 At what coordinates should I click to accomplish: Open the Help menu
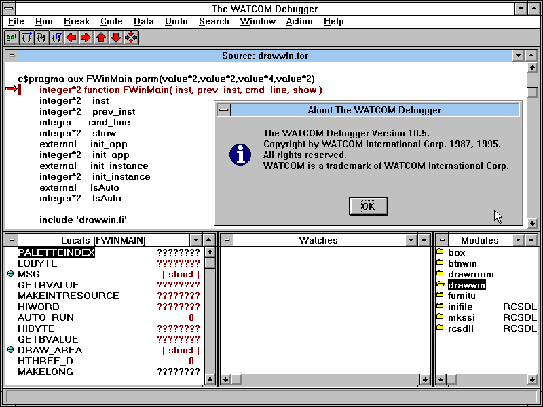[334, 22]
